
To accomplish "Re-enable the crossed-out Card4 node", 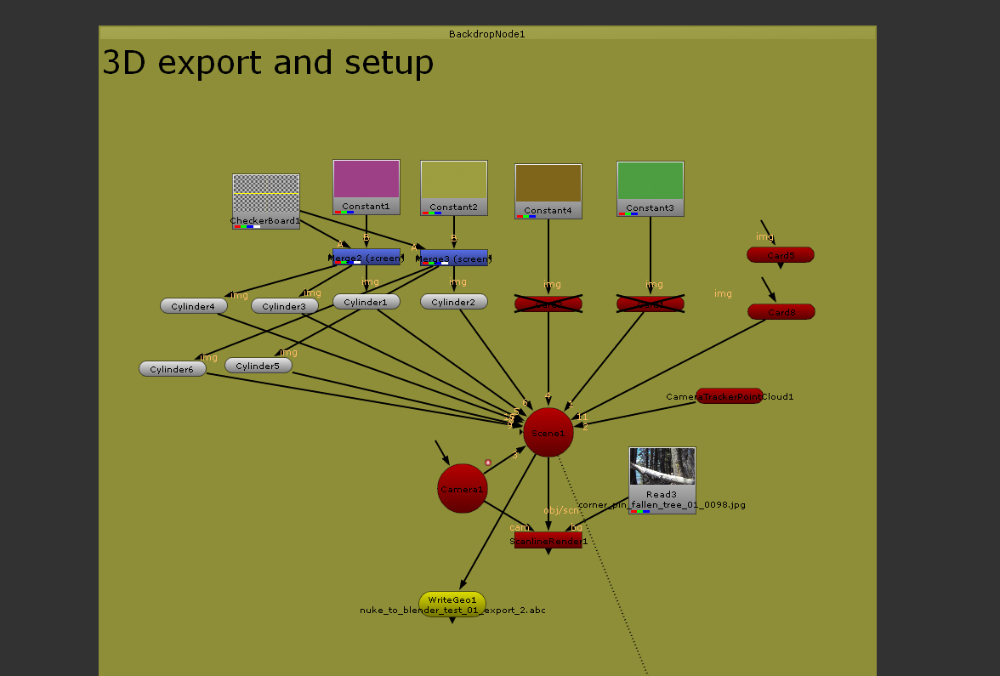I will point(651,302).
